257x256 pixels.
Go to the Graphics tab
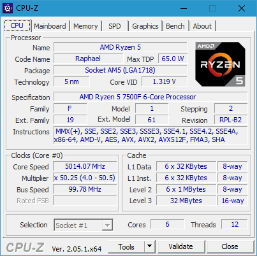(x=145, y=26)
